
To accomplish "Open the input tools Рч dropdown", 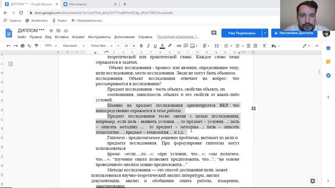I will [276, 46].
